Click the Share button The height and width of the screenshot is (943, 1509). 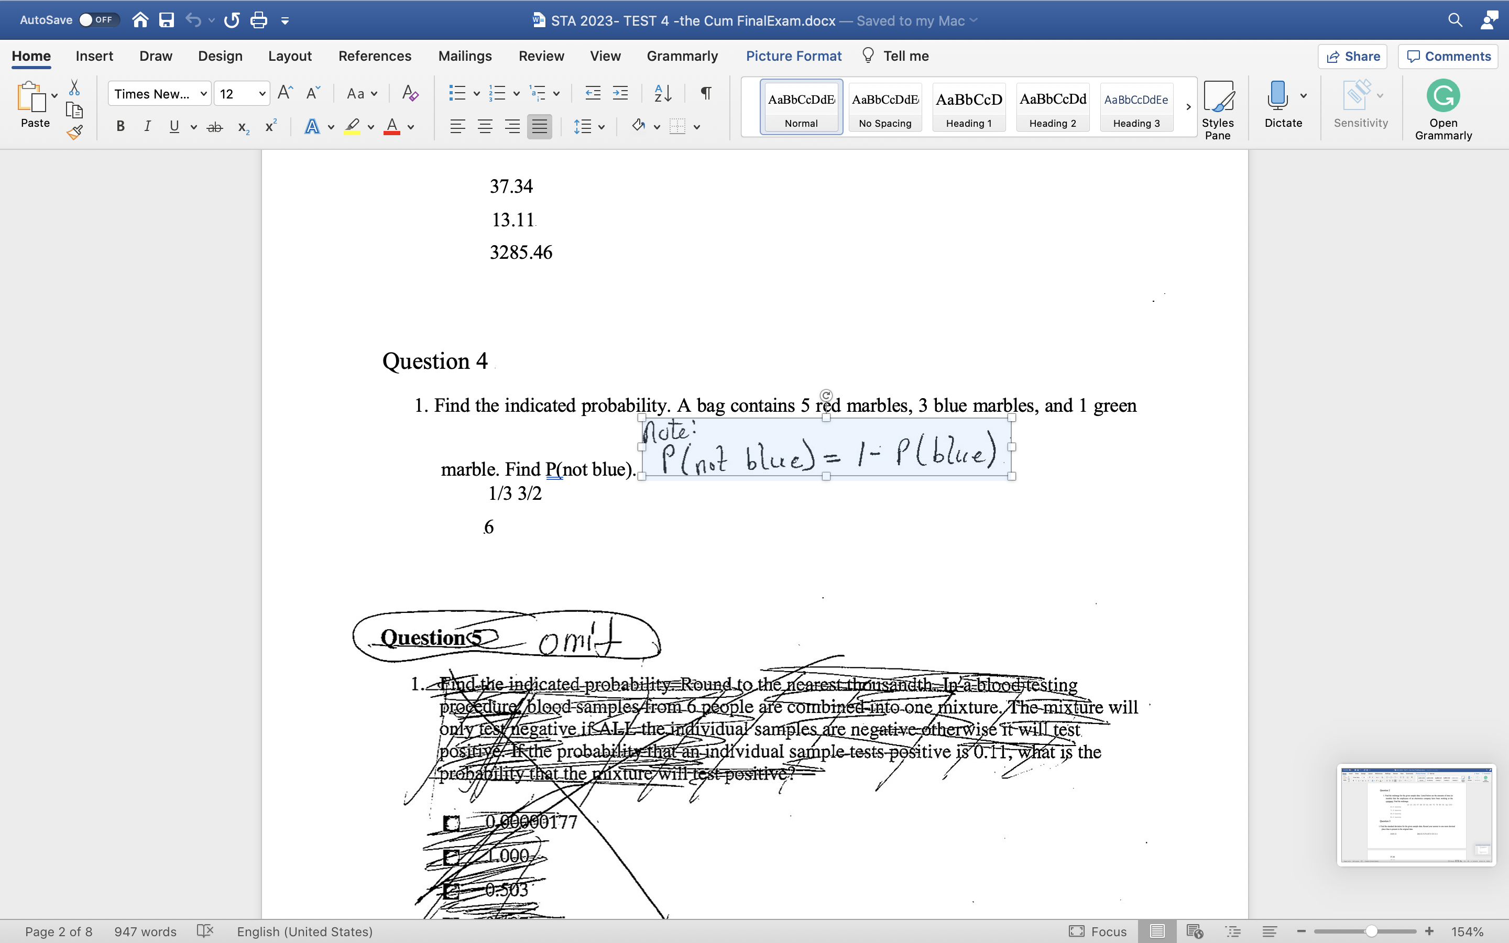1352,57
